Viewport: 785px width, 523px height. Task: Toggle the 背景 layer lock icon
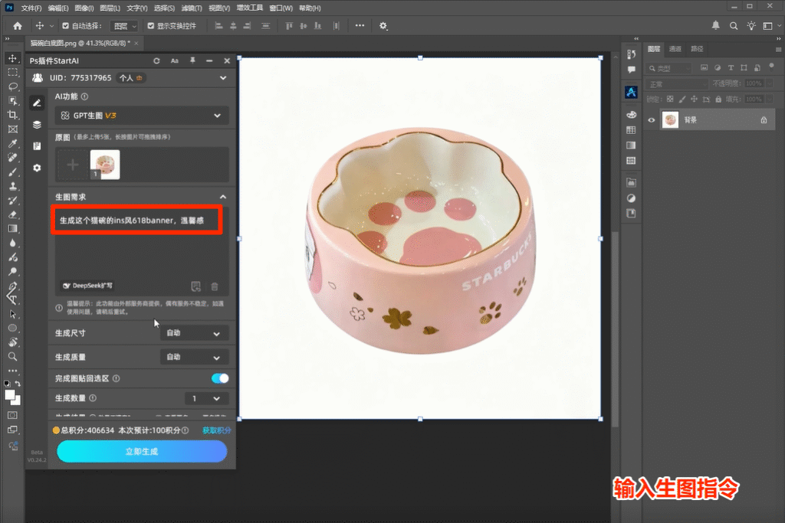coord(764,120)
